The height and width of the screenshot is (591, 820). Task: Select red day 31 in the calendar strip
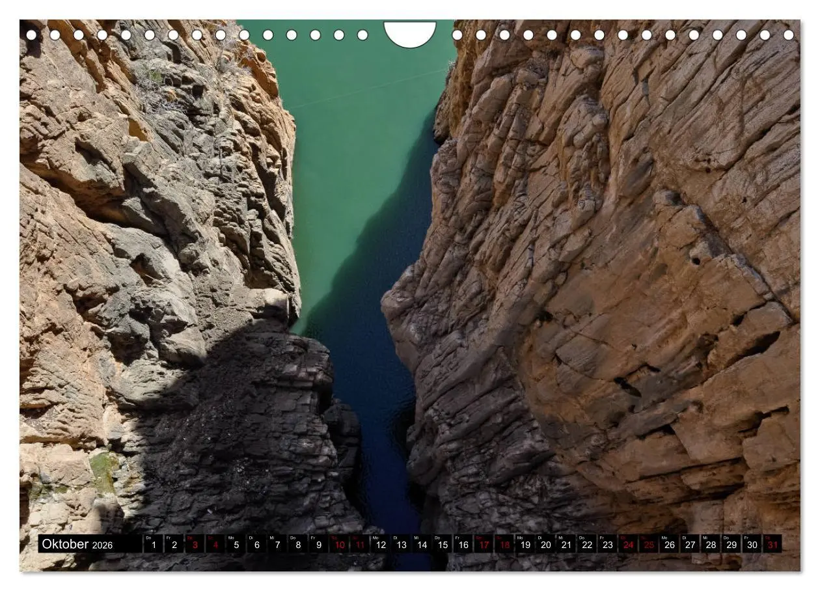coord(773,544)
